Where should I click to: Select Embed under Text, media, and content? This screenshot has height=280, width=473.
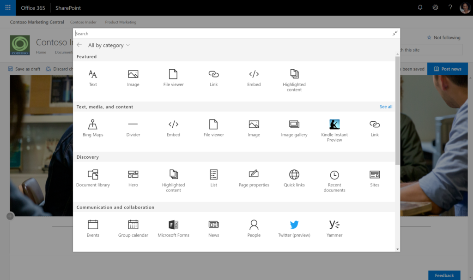tap(174, 128)
